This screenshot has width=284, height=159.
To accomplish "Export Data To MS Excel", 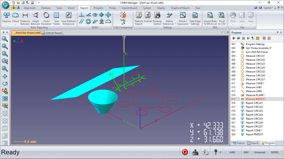I will click(x=210, y=19).
